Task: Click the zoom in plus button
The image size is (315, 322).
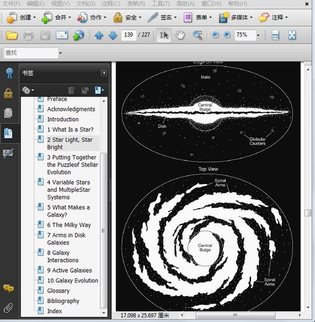Action: pyautogui.click(x=227, y=35)
